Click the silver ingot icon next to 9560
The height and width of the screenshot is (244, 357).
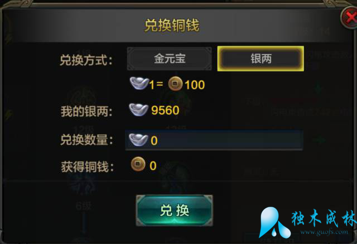[x=139, y=109]
